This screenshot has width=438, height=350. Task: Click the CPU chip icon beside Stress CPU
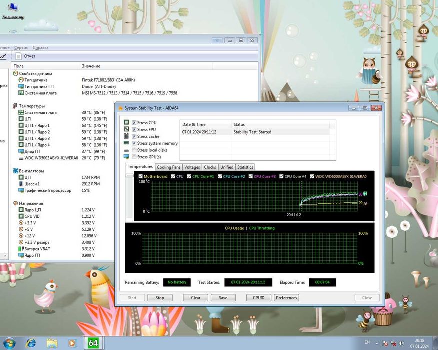[x=126, y=122]
